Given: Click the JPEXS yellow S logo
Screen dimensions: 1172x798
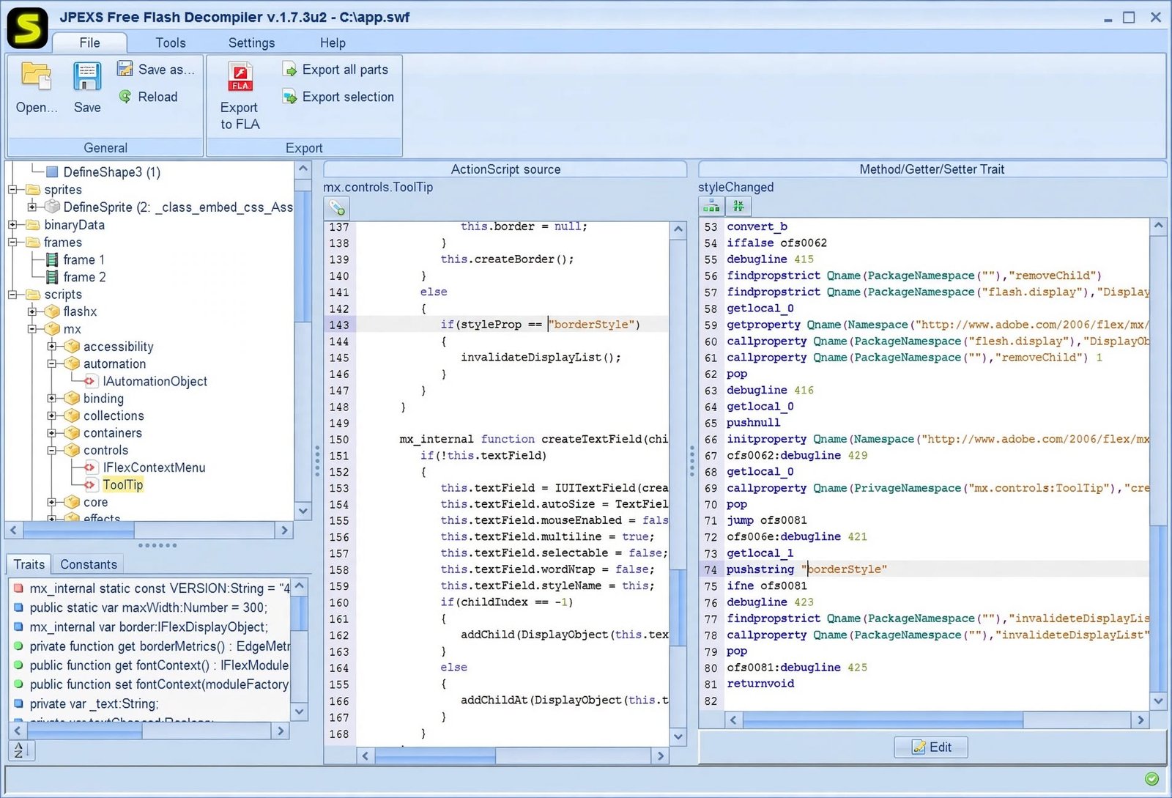Looking at the screenshot, I should (x=27, y=28).
